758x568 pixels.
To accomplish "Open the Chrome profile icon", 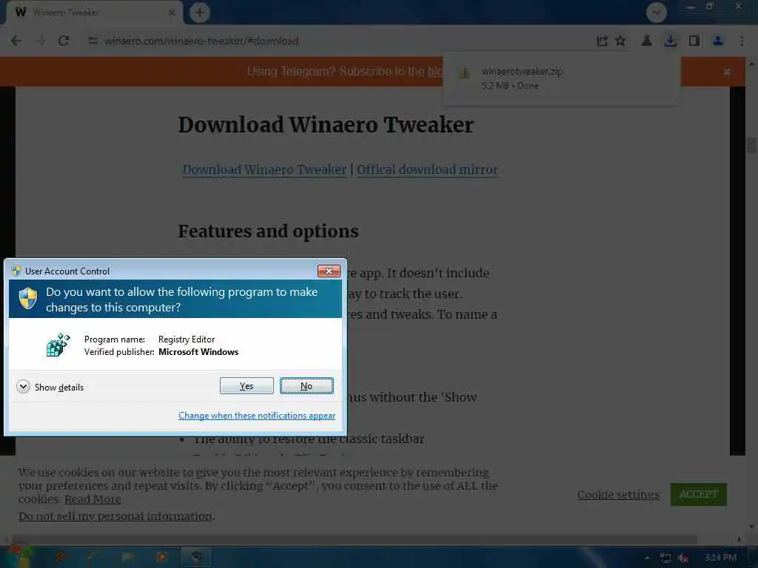I will tap(718, 41).
